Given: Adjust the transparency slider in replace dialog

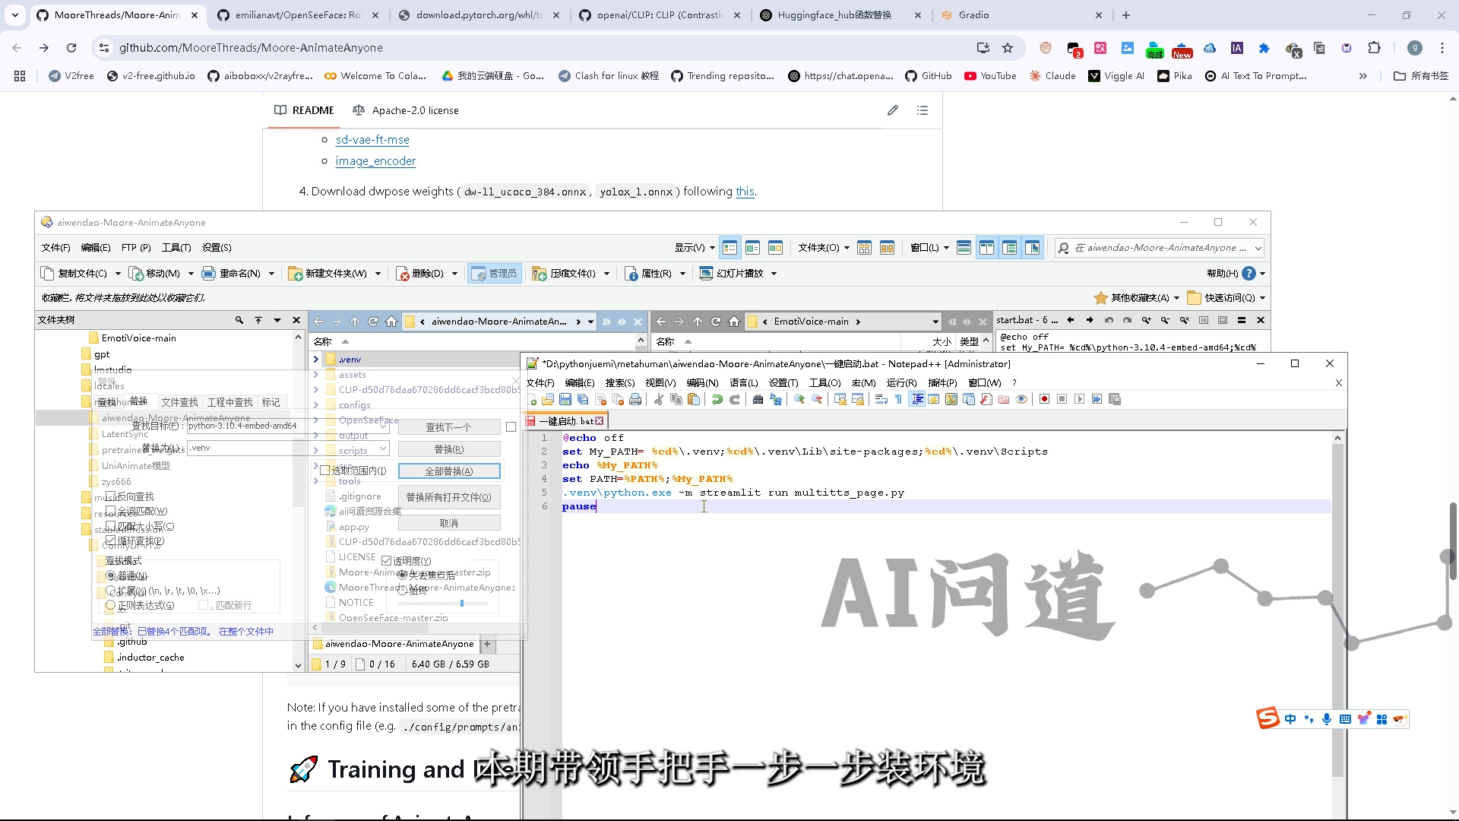Looking at the screenshot, I should pos(461,604).
